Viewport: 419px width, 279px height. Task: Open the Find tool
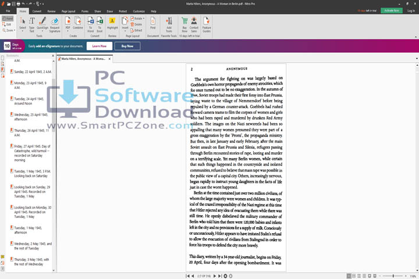153,23
